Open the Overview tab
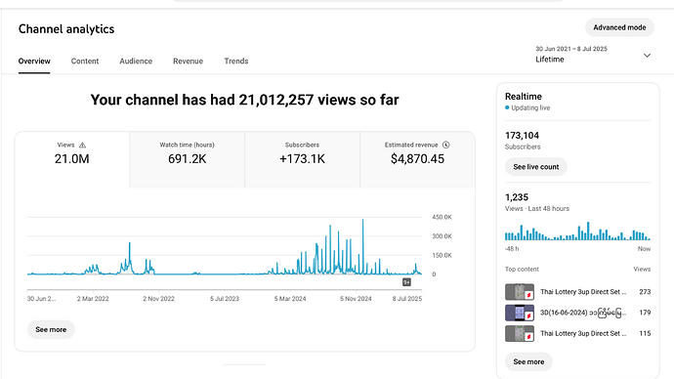674x379 pixels. (34, 61)
